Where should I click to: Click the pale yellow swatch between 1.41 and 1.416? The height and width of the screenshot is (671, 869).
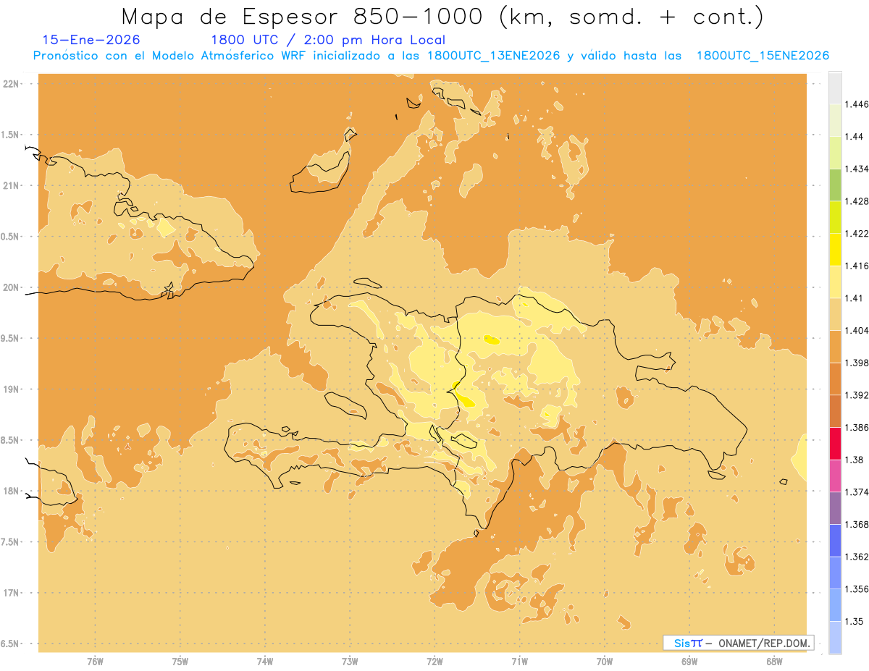click(835, 282)
